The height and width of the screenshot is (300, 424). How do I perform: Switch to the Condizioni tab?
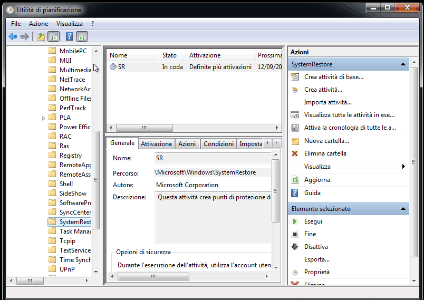(218, 143)
